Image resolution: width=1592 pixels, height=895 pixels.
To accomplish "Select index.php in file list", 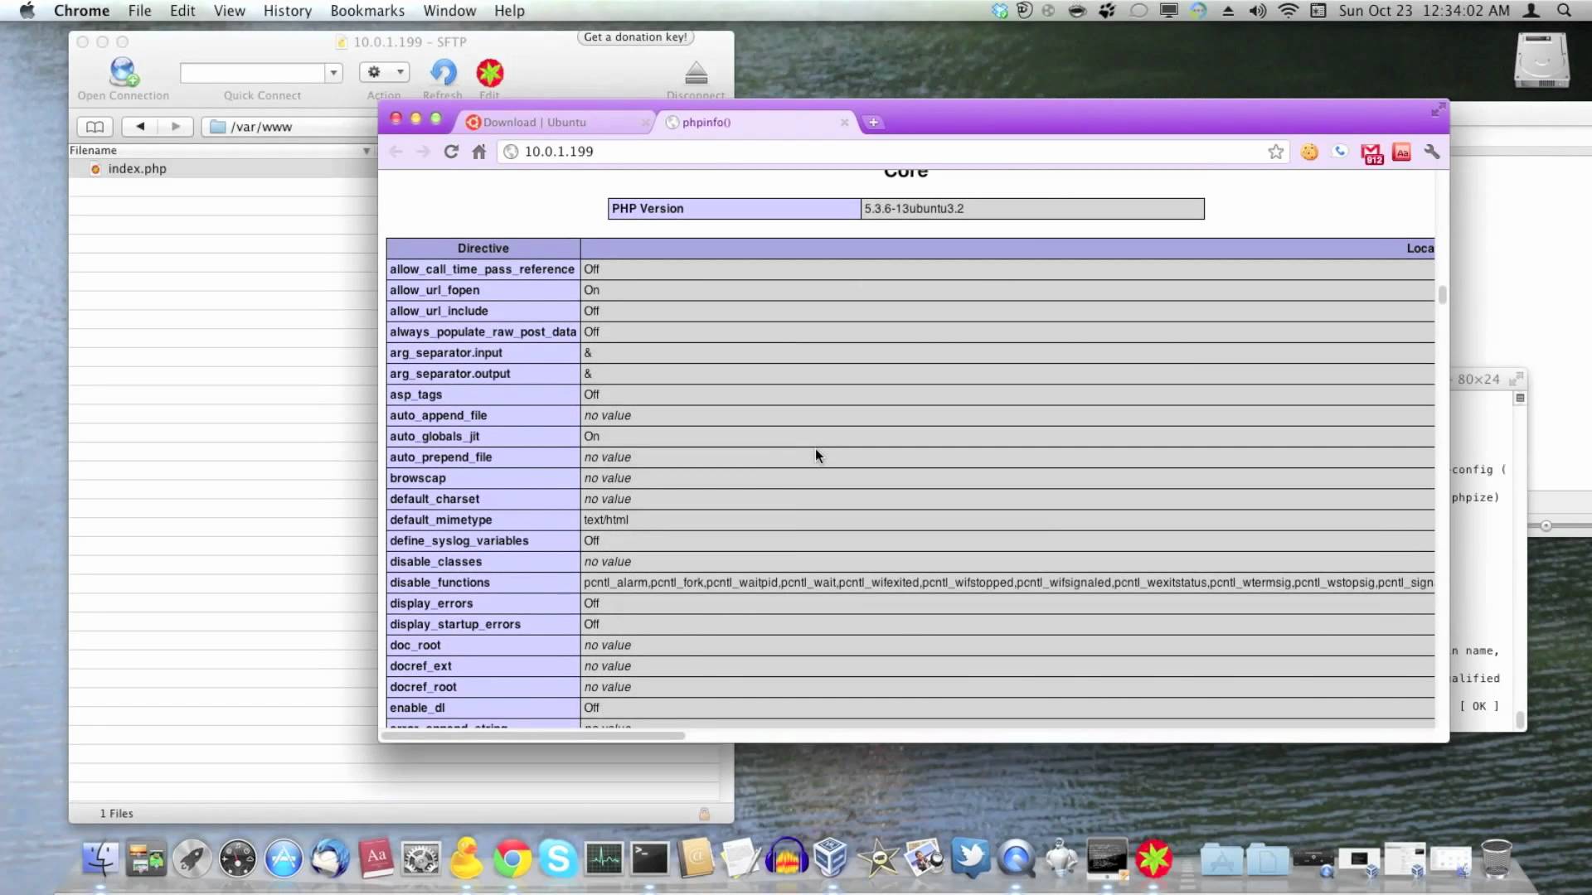I will pyautogui.click(x=137, y=169).
